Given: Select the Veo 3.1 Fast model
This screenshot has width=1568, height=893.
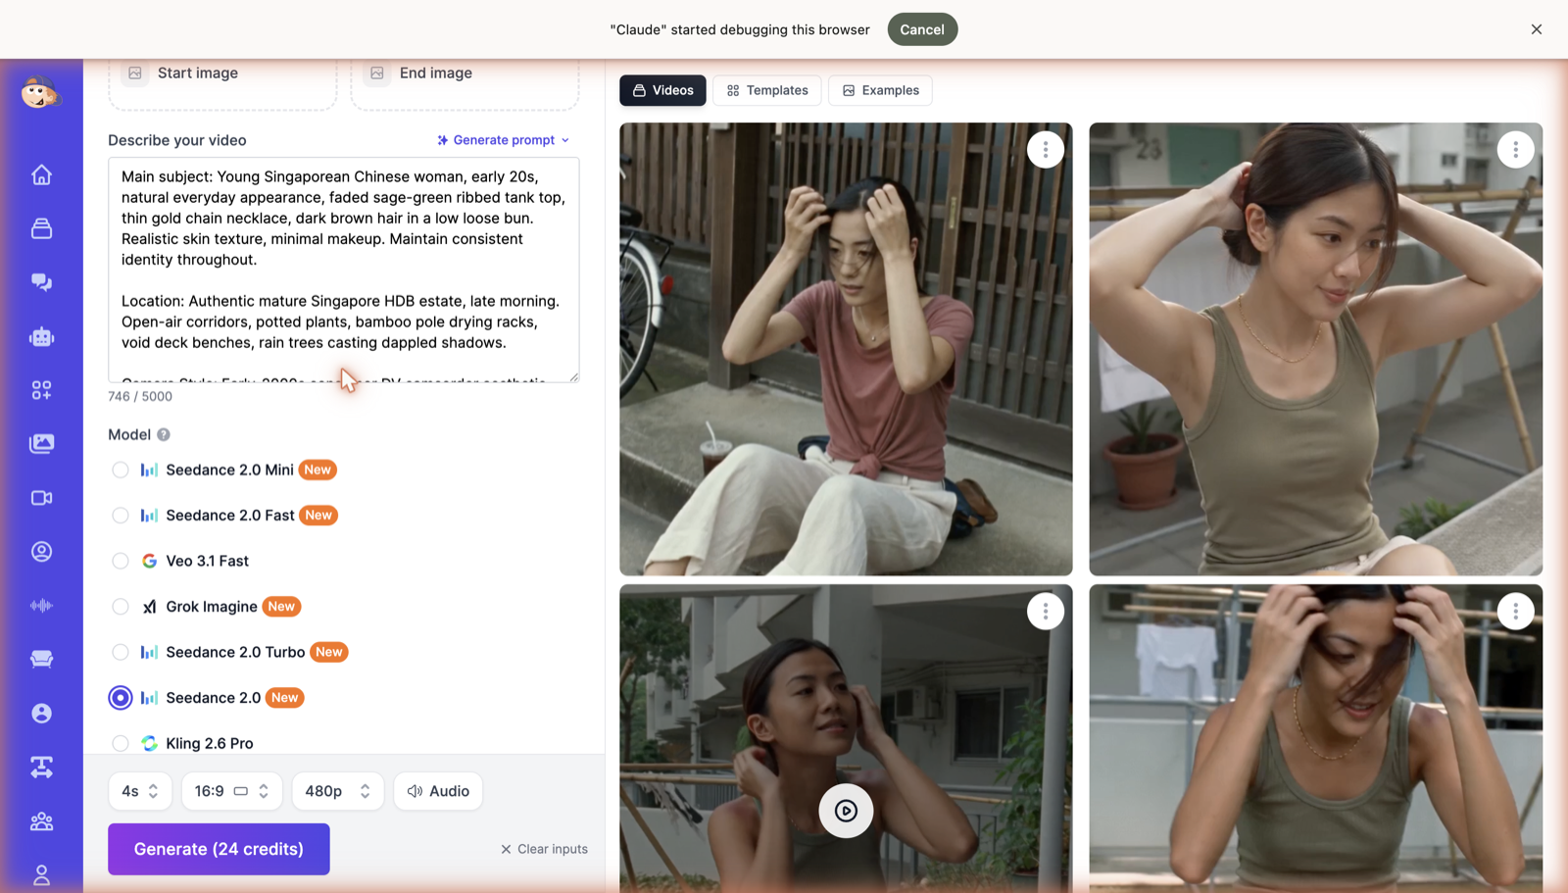Looking at the screenshot, I should coord(121,561).
